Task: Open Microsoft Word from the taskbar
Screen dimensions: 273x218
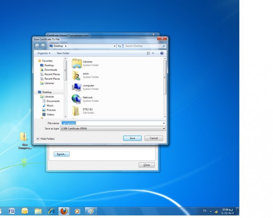Action: [12, 211]
